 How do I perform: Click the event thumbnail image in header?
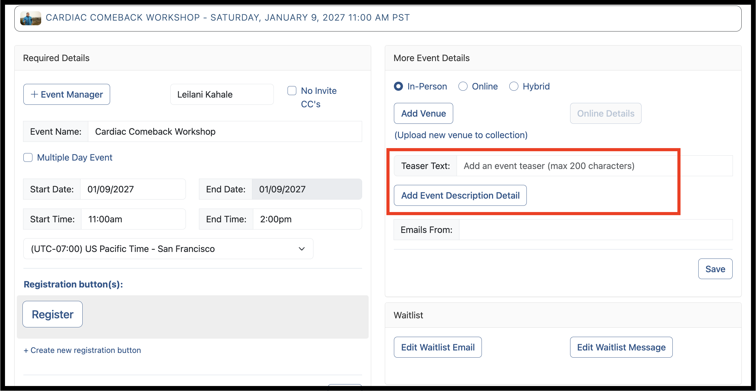[31, 18]
